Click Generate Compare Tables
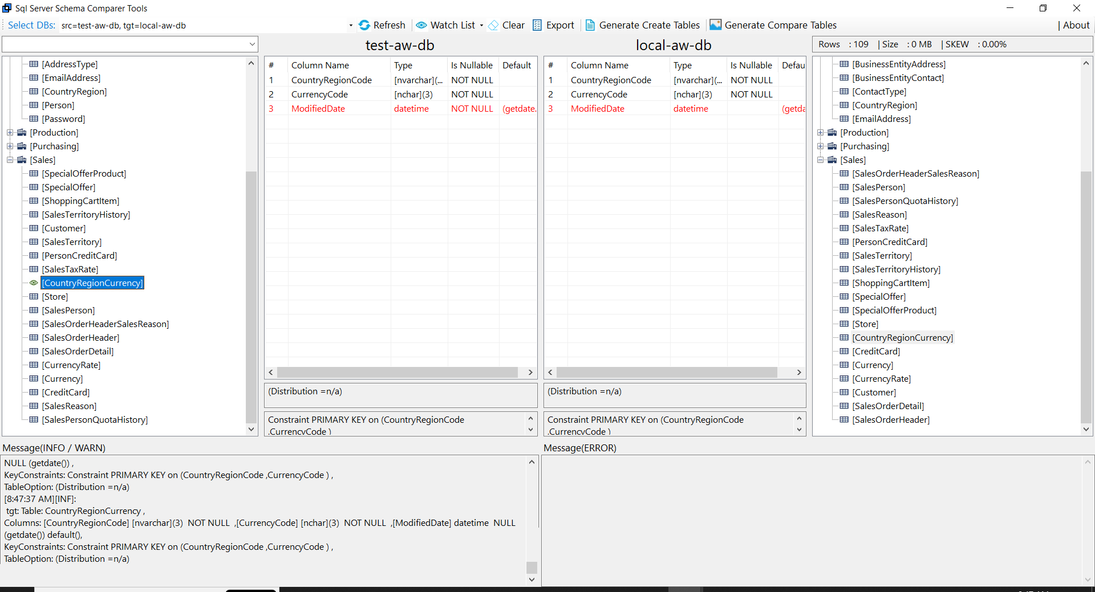The image size is (1095, 592). coord(773,25)
